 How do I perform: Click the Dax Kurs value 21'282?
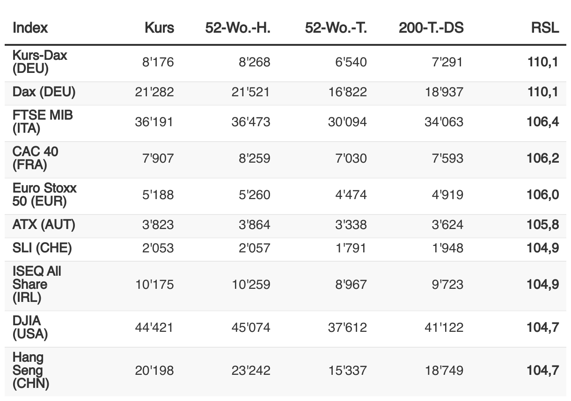tap(154, 92)
